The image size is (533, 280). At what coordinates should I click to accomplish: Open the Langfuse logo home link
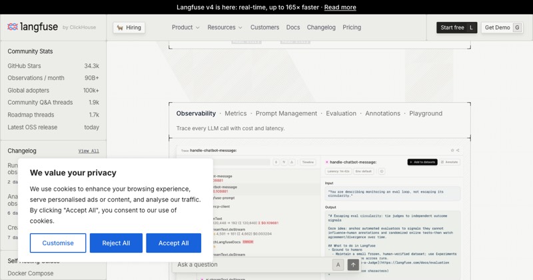pyautogui.click(x=33, y=27)
